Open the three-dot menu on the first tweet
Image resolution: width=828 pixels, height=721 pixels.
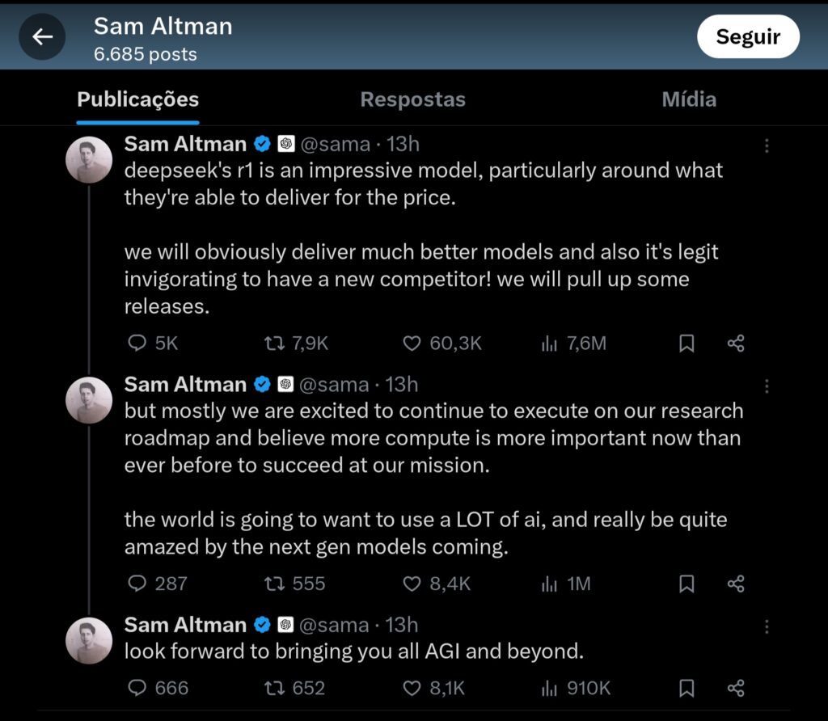[767, 145]
